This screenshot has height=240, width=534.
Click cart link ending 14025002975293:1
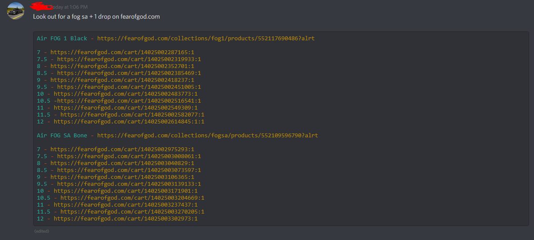click(122, 149)
